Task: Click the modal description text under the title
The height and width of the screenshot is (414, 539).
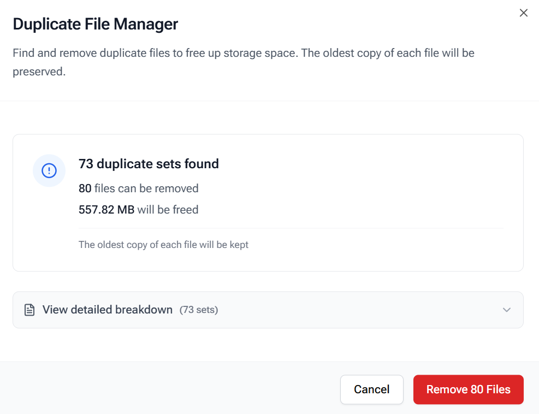Action: [243, 53]
